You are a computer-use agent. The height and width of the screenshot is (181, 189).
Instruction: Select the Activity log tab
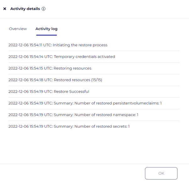(46, 29)
